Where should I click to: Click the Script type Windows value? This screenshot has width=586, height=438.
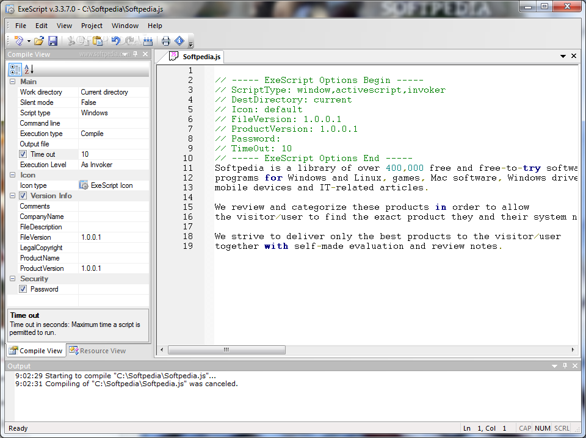coord(114,113)
